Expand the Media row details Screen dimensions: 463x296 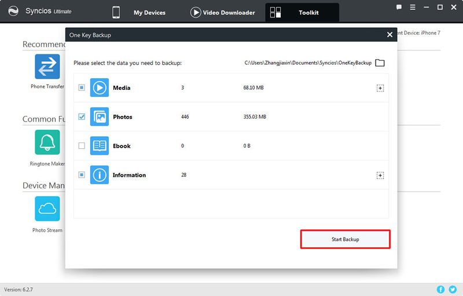pos(380,88)
